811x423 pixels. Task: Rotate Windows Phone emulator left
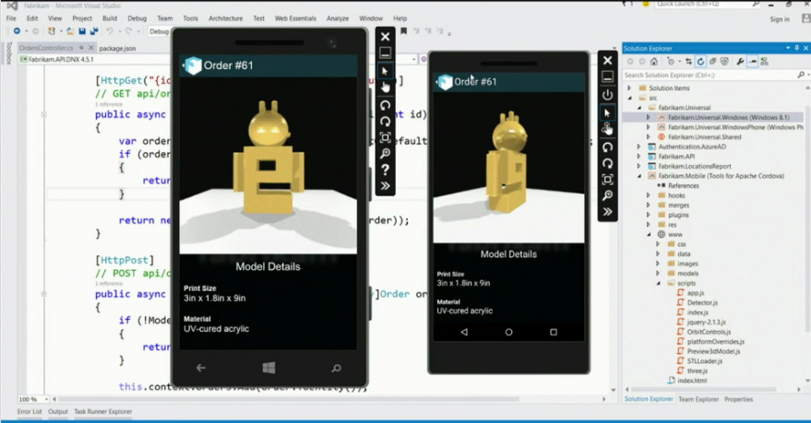386,105
